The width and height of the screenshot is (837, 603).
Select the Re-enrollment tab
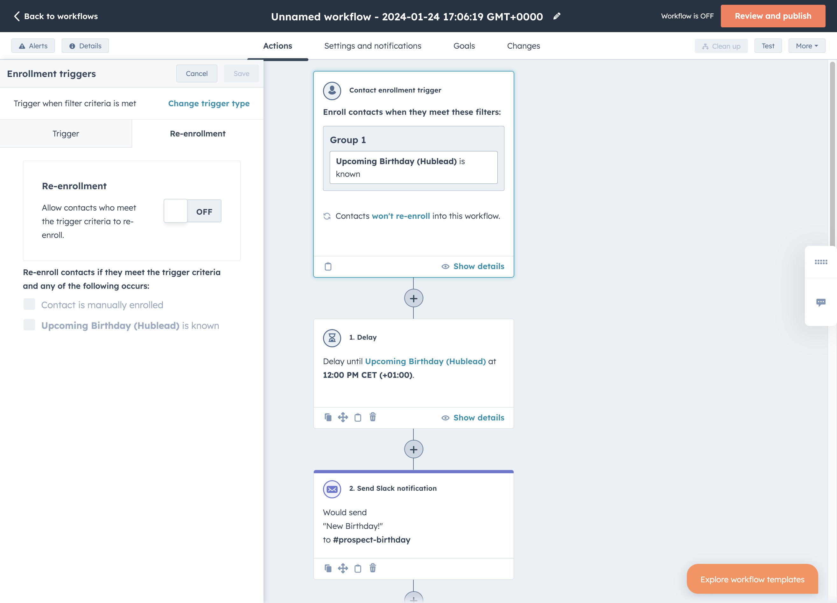point(197,134)
